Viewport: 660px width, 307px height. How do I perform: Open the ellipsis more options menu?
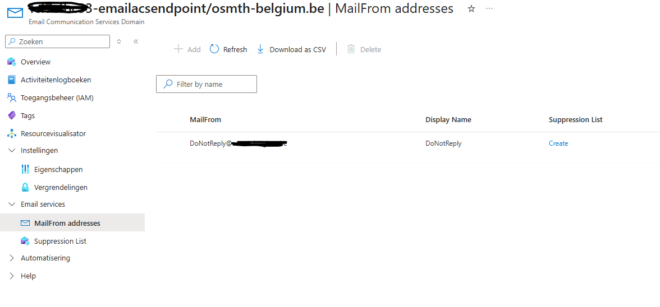click(489, 9)
